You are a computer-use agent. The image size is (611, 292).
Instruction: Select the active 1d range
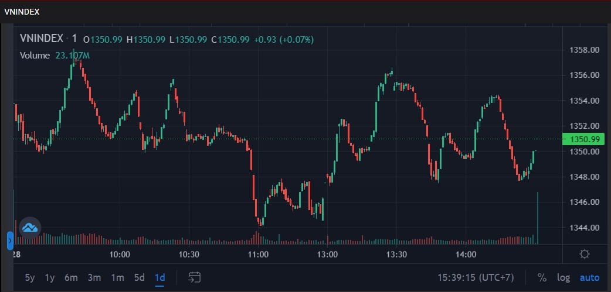[x=159, y=277]
